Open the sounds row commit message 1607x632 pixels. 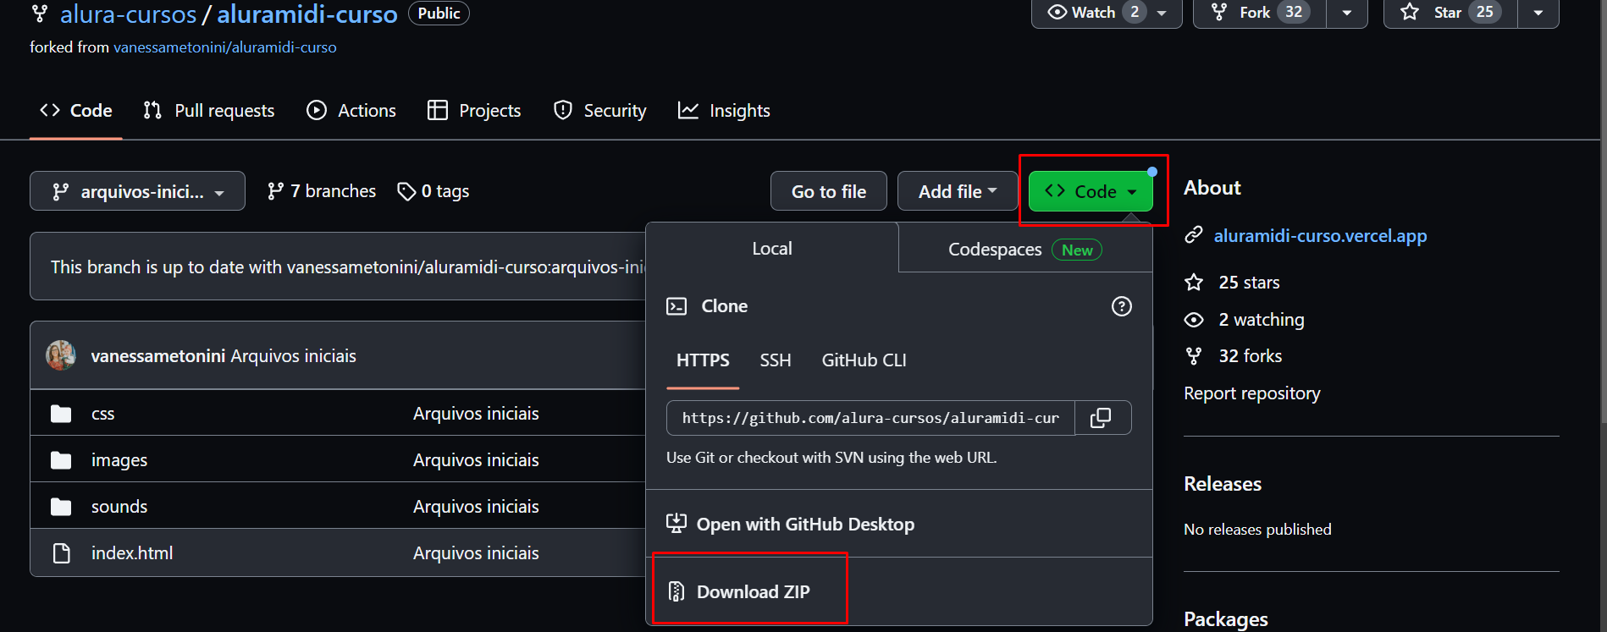[x=476, y=507]
